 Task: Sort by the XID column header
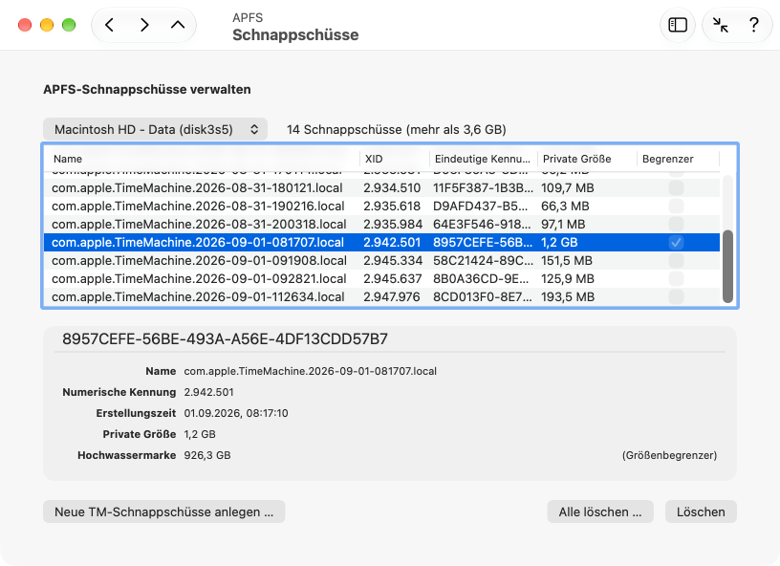[395, 159]
